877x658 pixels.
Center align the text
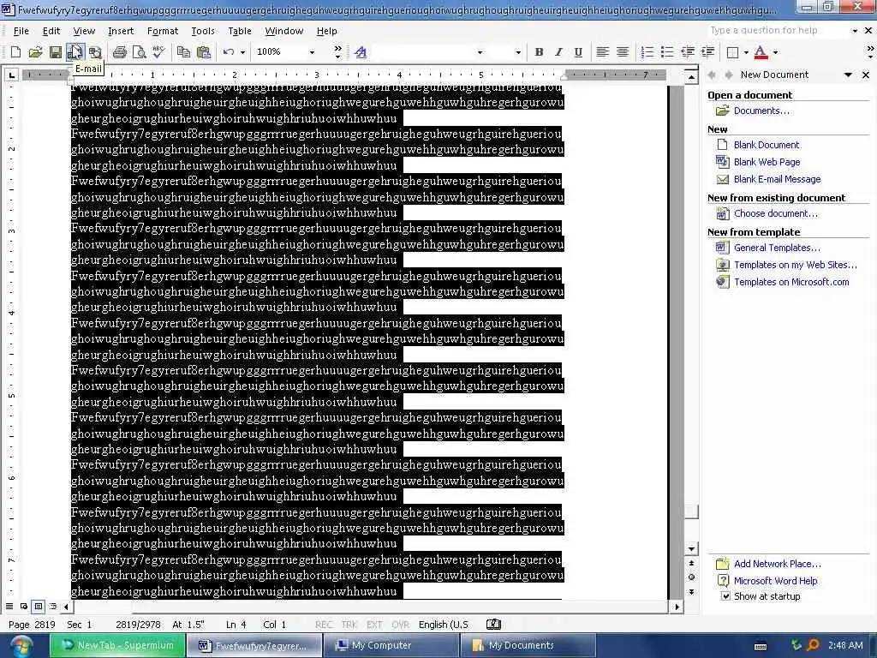coord(623,52)
